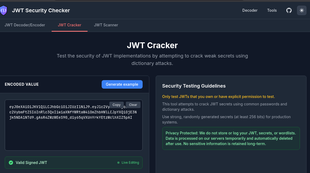The width and height of the screenshot is (310, 173).
Task: Open the project's GitHub repository
Action: pos(289,10)
